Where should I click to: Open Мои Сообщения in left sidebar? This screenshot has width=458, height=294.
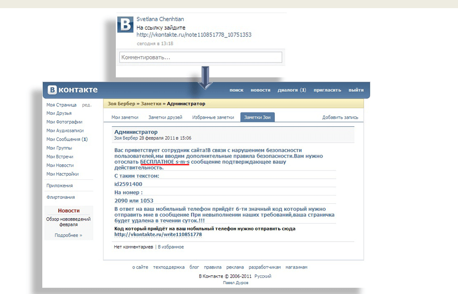(x=67, y=139)
